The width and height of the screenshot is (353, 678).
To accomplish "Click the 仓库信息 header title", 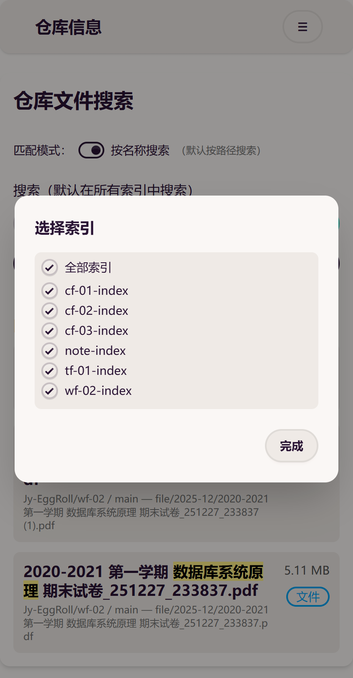I will (x=68, y=27).
